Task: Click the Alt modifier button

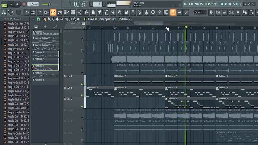Action: (225, 12)
